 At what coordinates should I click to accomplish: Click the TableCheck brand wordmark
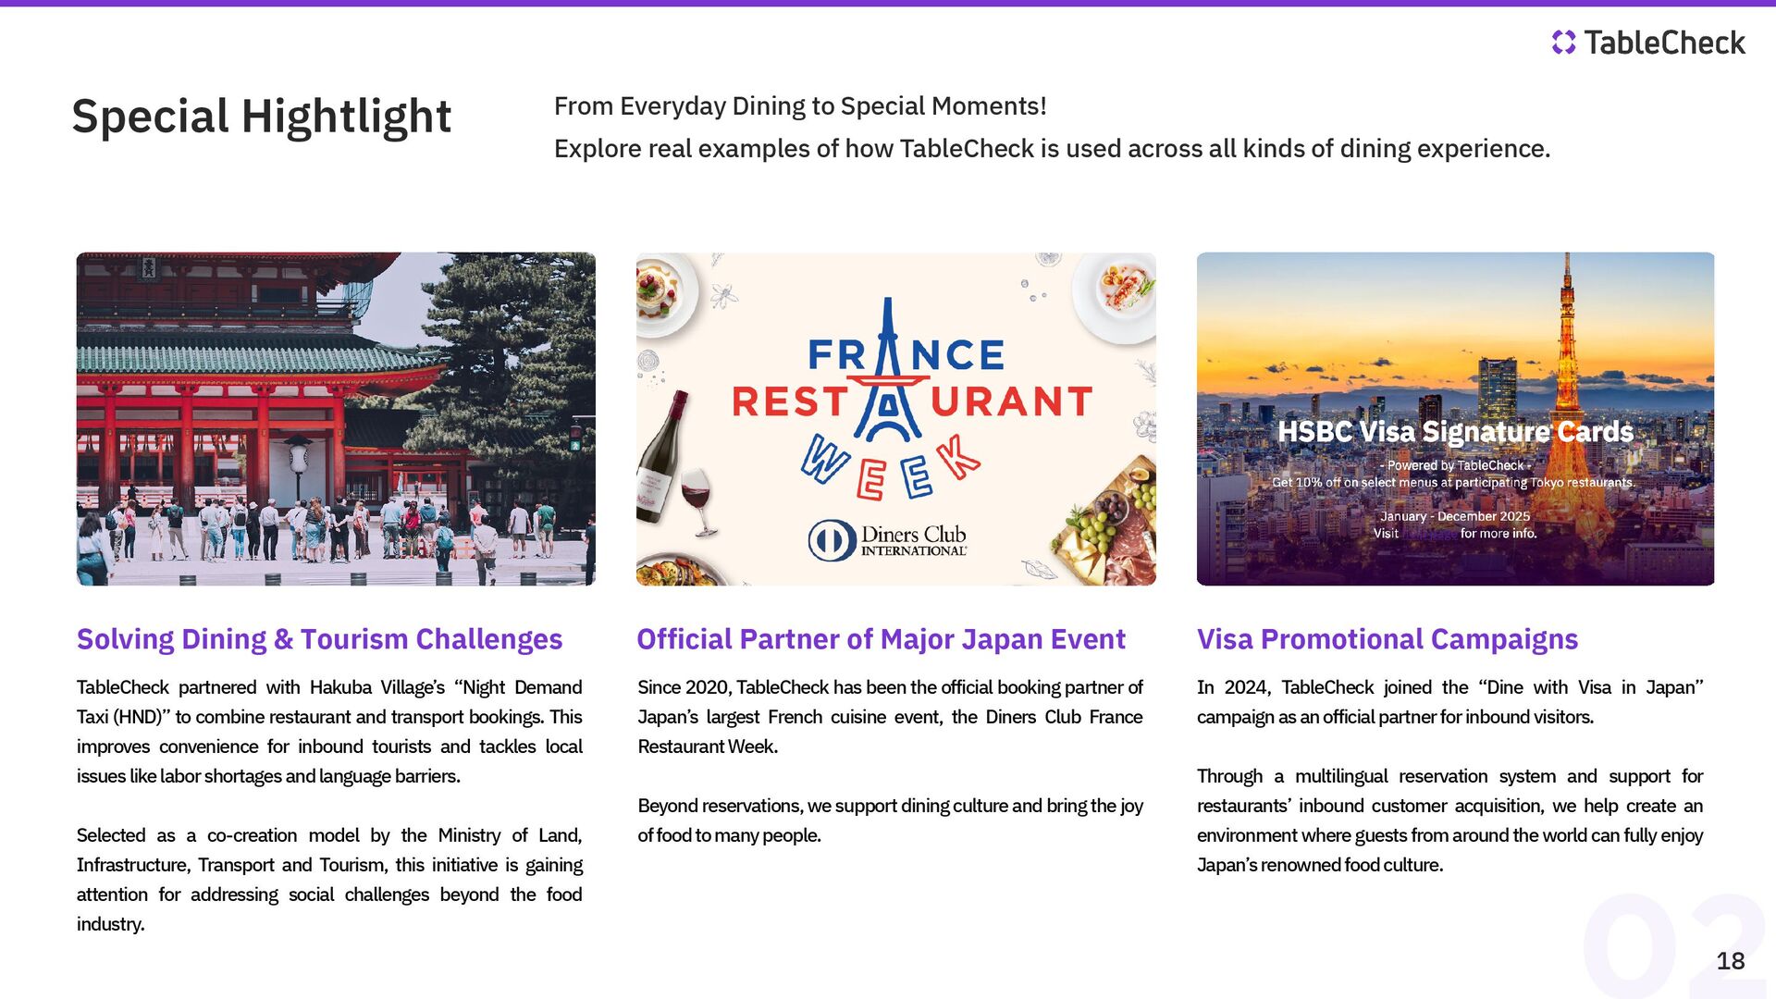click(1664, 43)
